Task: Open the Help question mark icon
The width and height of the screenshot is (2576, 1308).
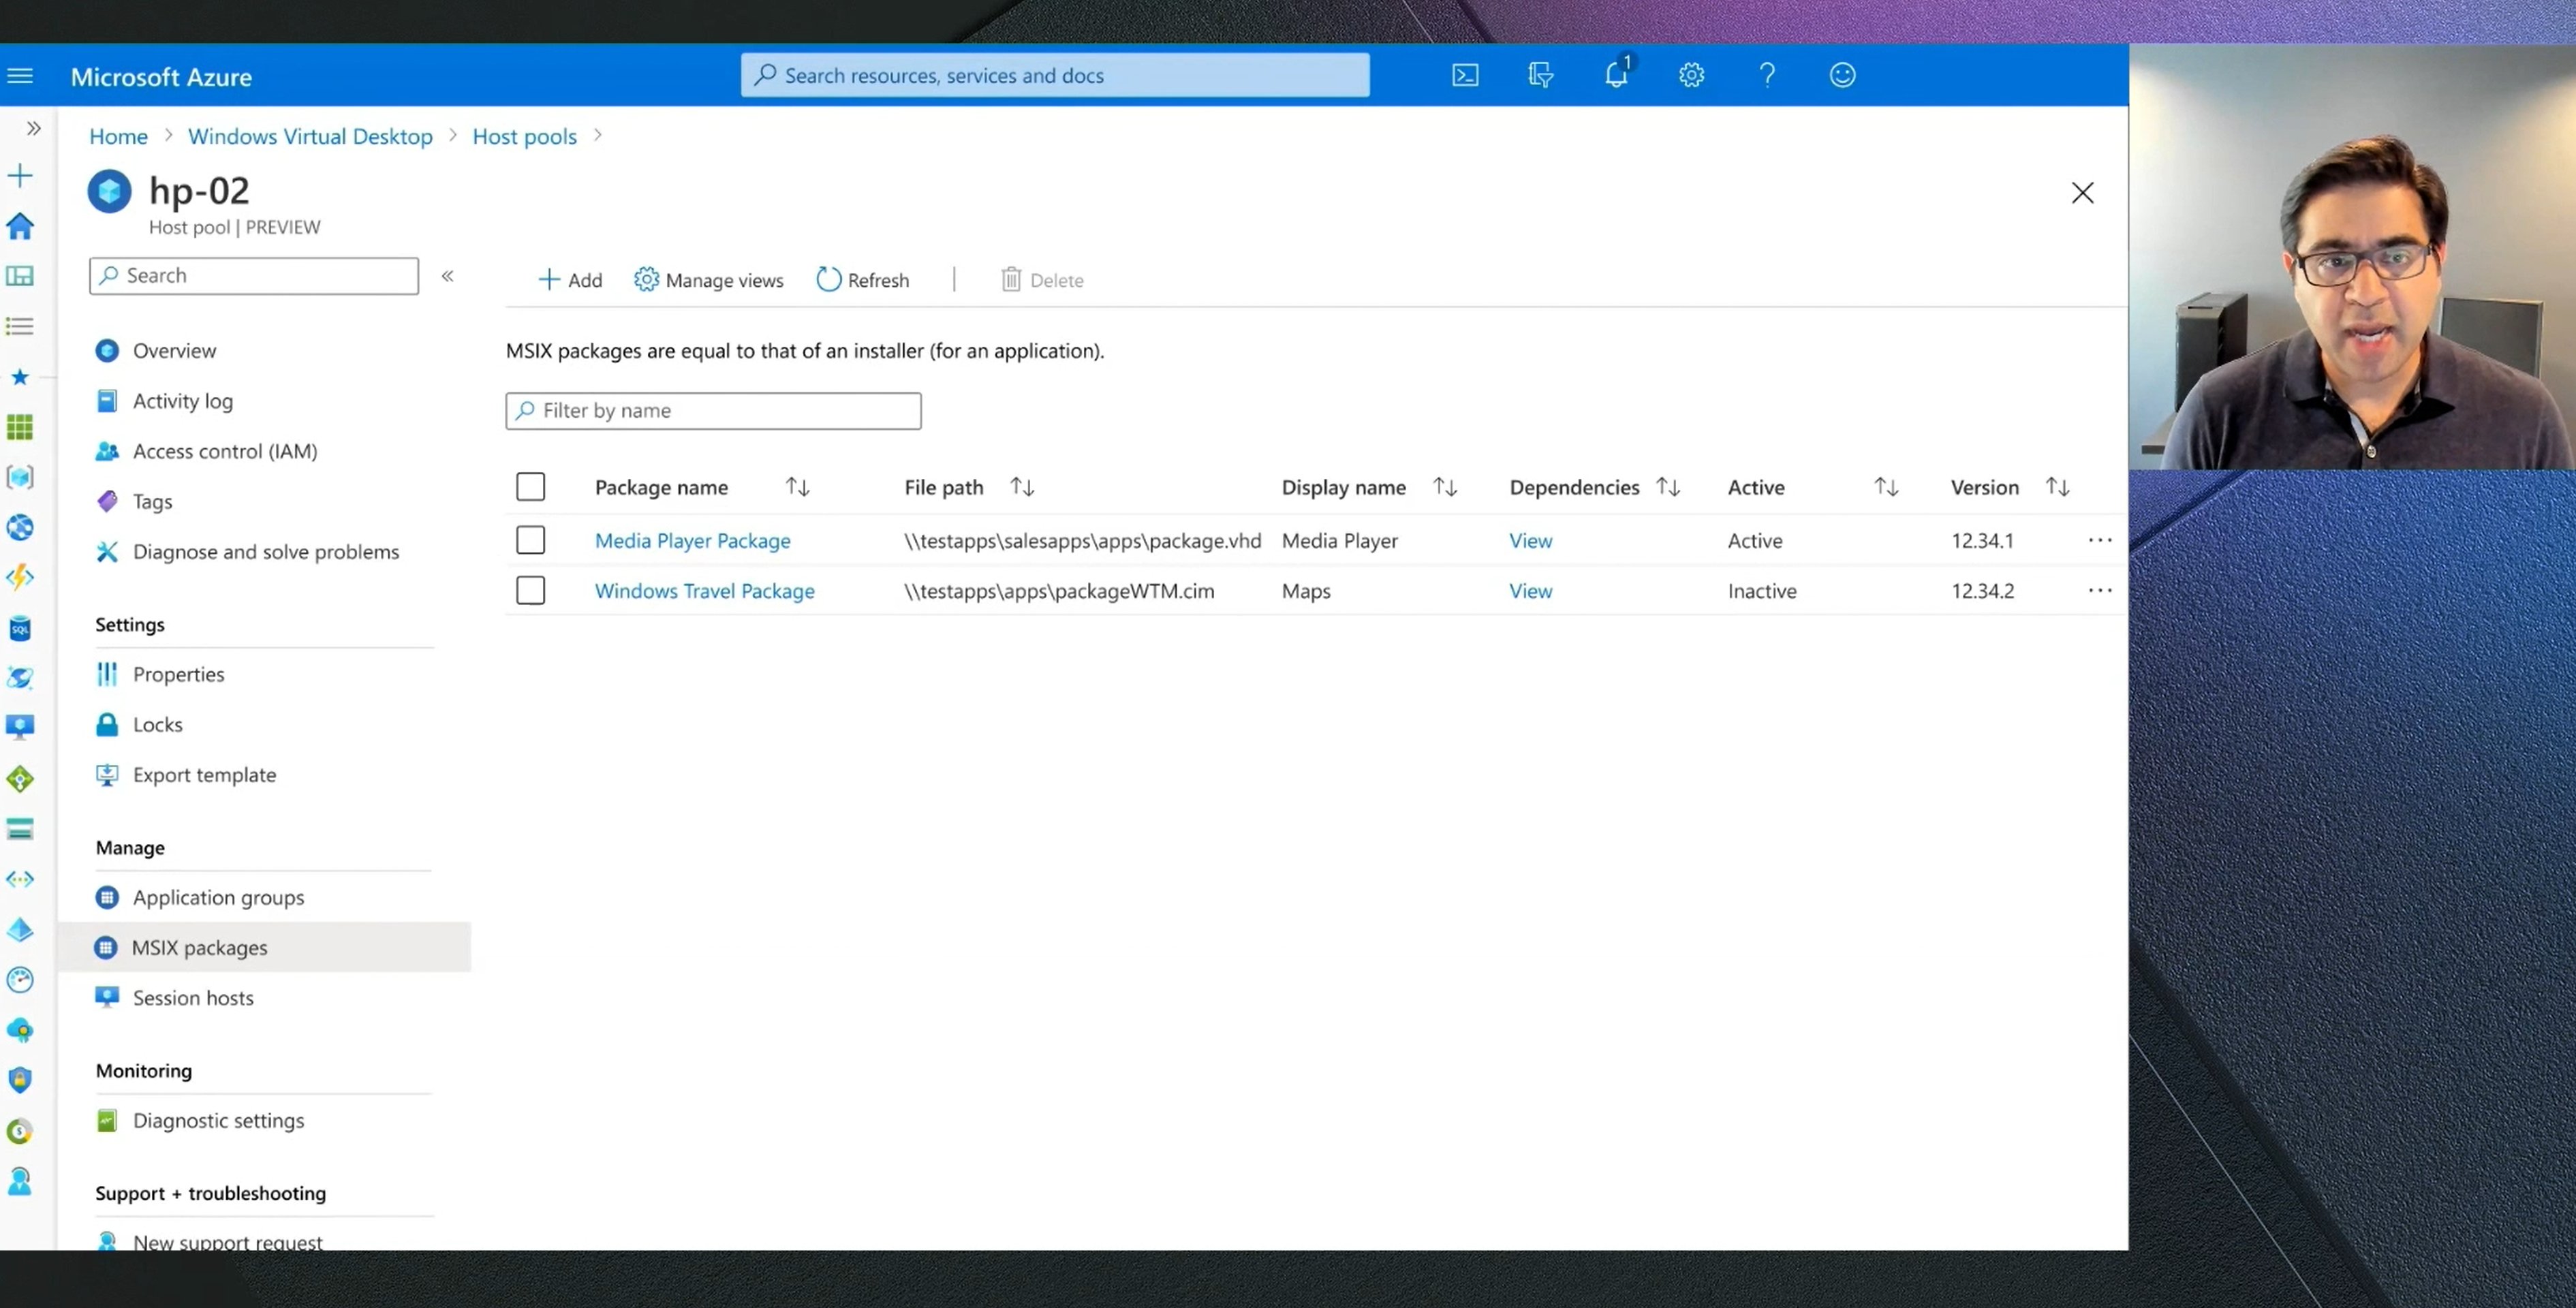Action: click(1767, 76)
